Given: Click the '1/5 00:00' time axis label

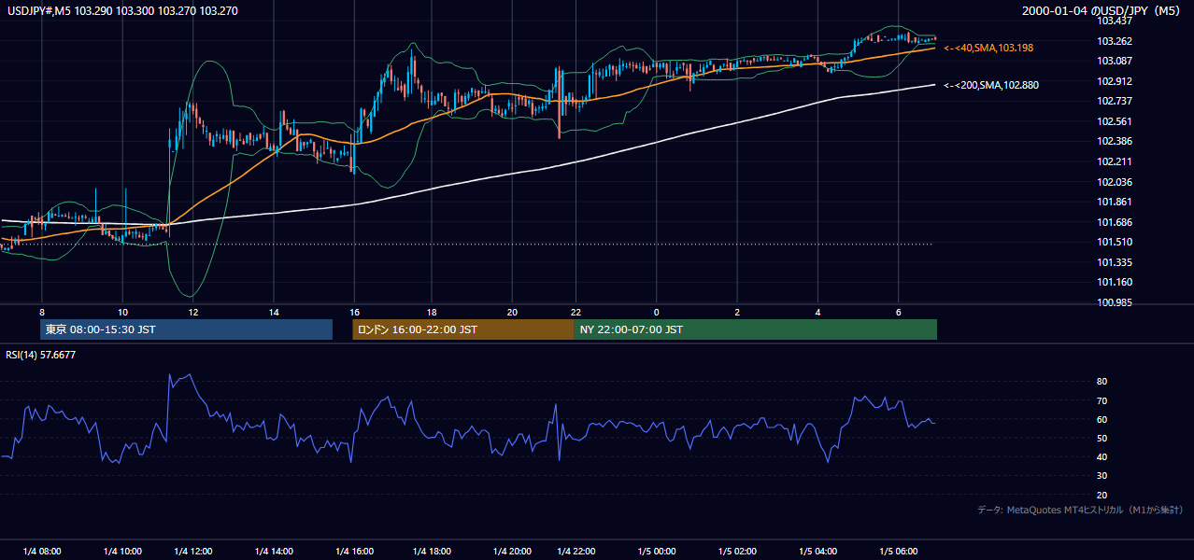Looking at the screenshot, I should click(x=657, y=552).
